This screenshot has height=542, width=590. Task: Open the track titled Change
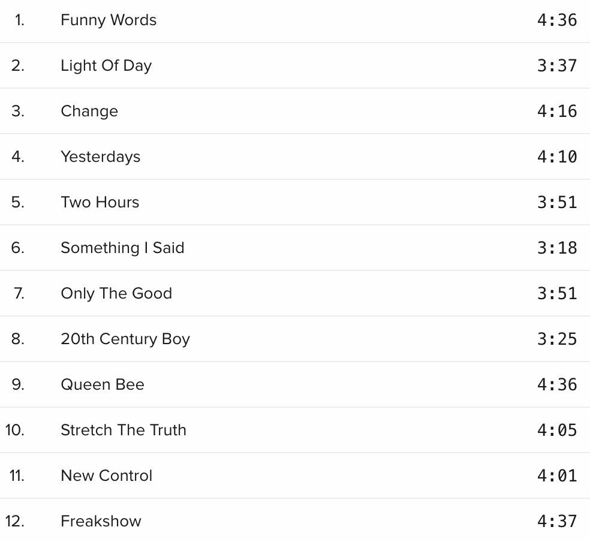tap(89, 112)
